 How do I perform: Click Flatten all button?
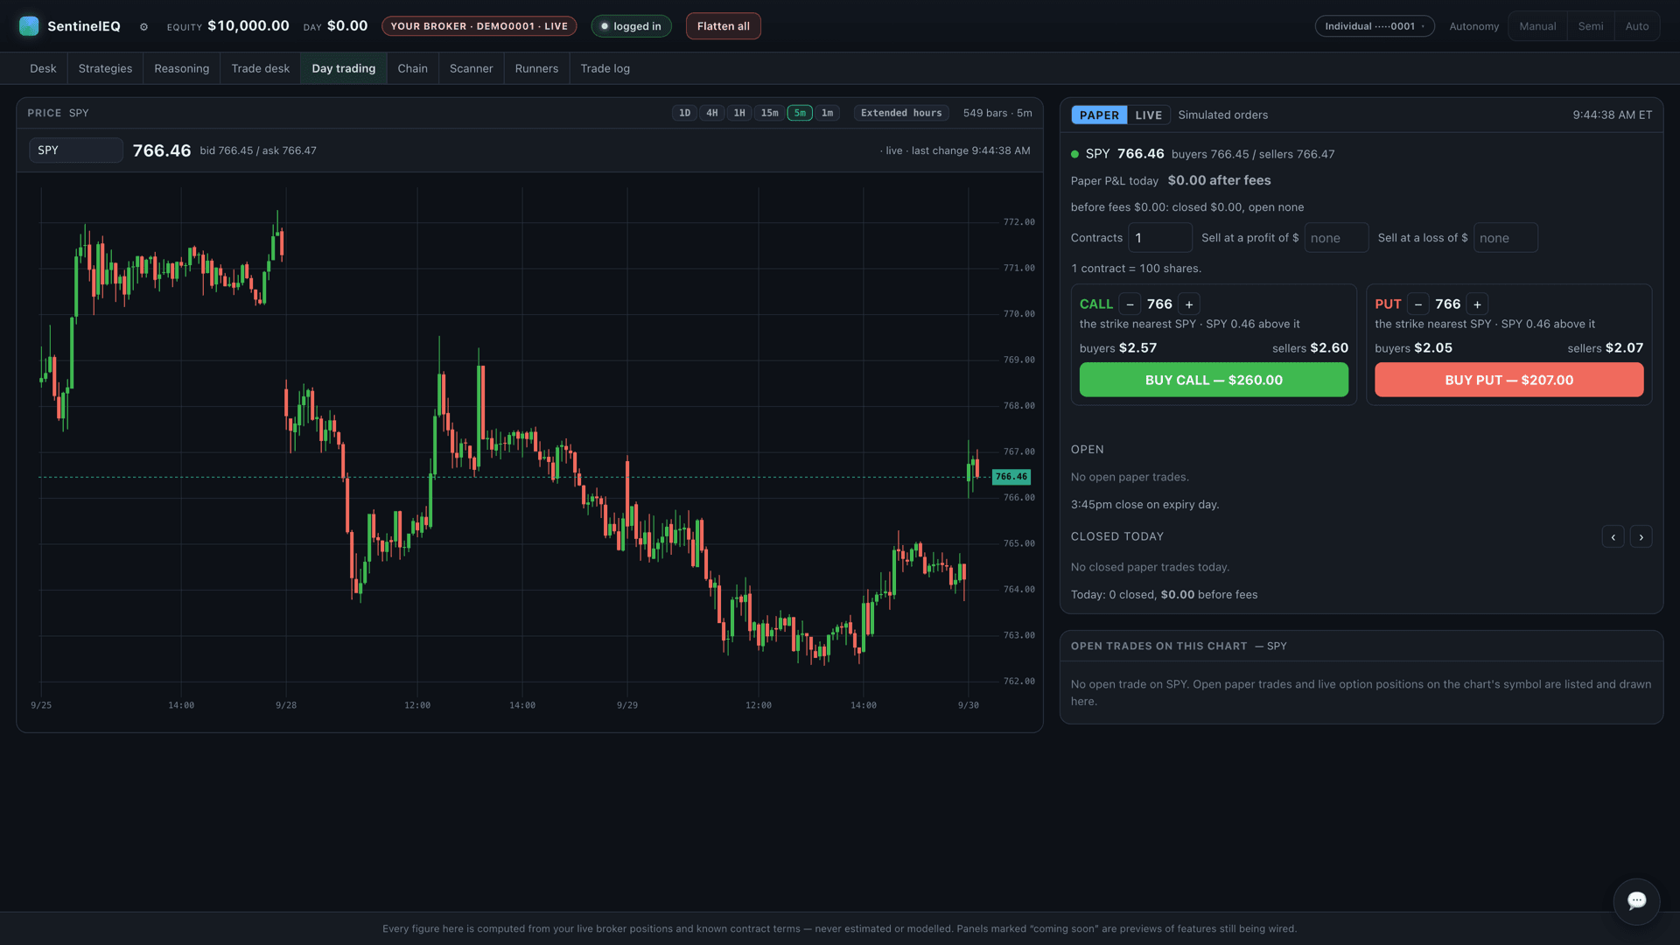[723, 26]
